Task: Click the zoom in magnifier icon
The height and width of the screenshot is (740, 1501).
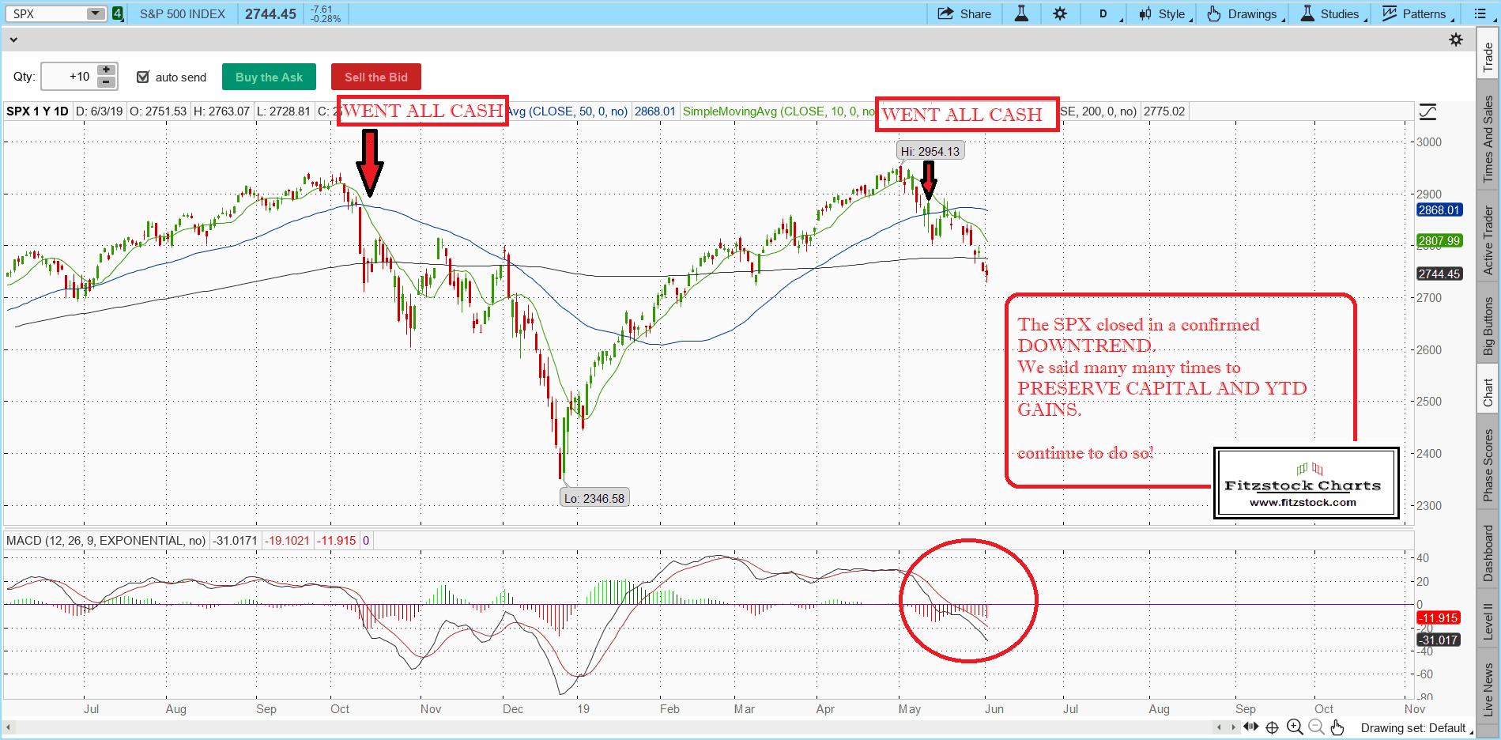Action: pos(1295,727)
